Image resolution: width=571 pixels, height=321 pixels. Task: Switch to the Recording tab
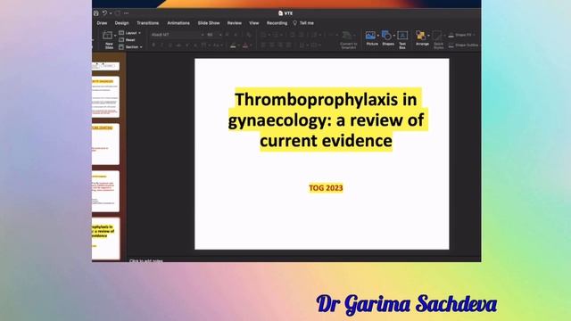[x=277, y=23]
